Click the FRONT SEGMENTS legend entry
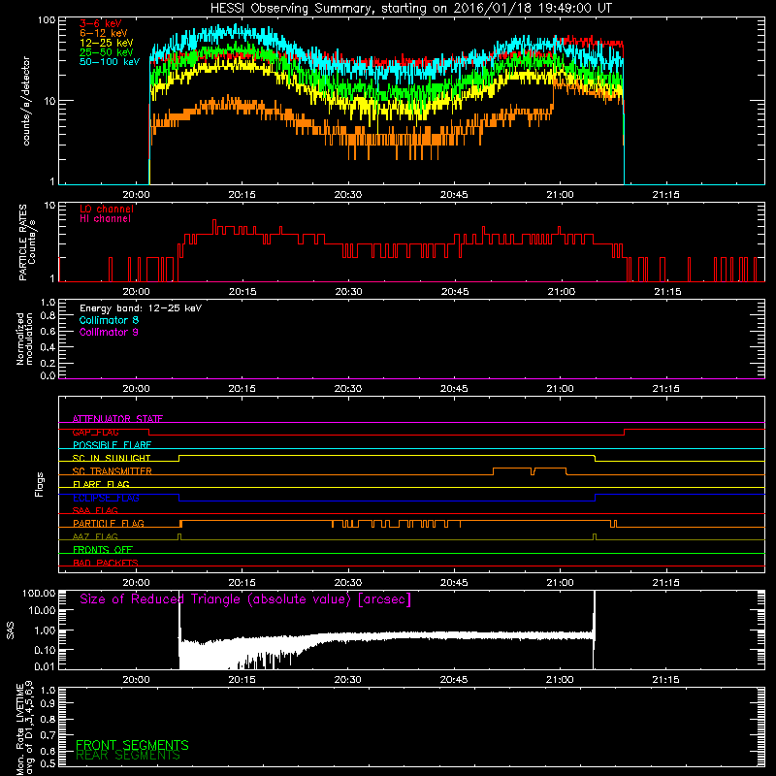The height and width of the screenshot is (776, 776). [132, 745]
